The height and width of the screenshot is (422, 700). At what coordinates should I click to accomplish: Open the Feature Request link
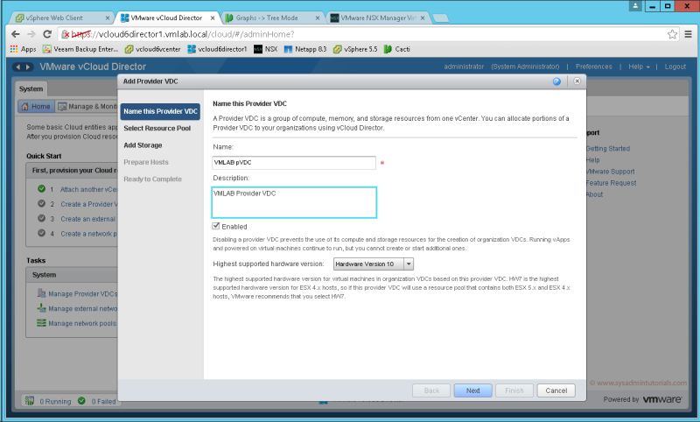click(611, 183)
